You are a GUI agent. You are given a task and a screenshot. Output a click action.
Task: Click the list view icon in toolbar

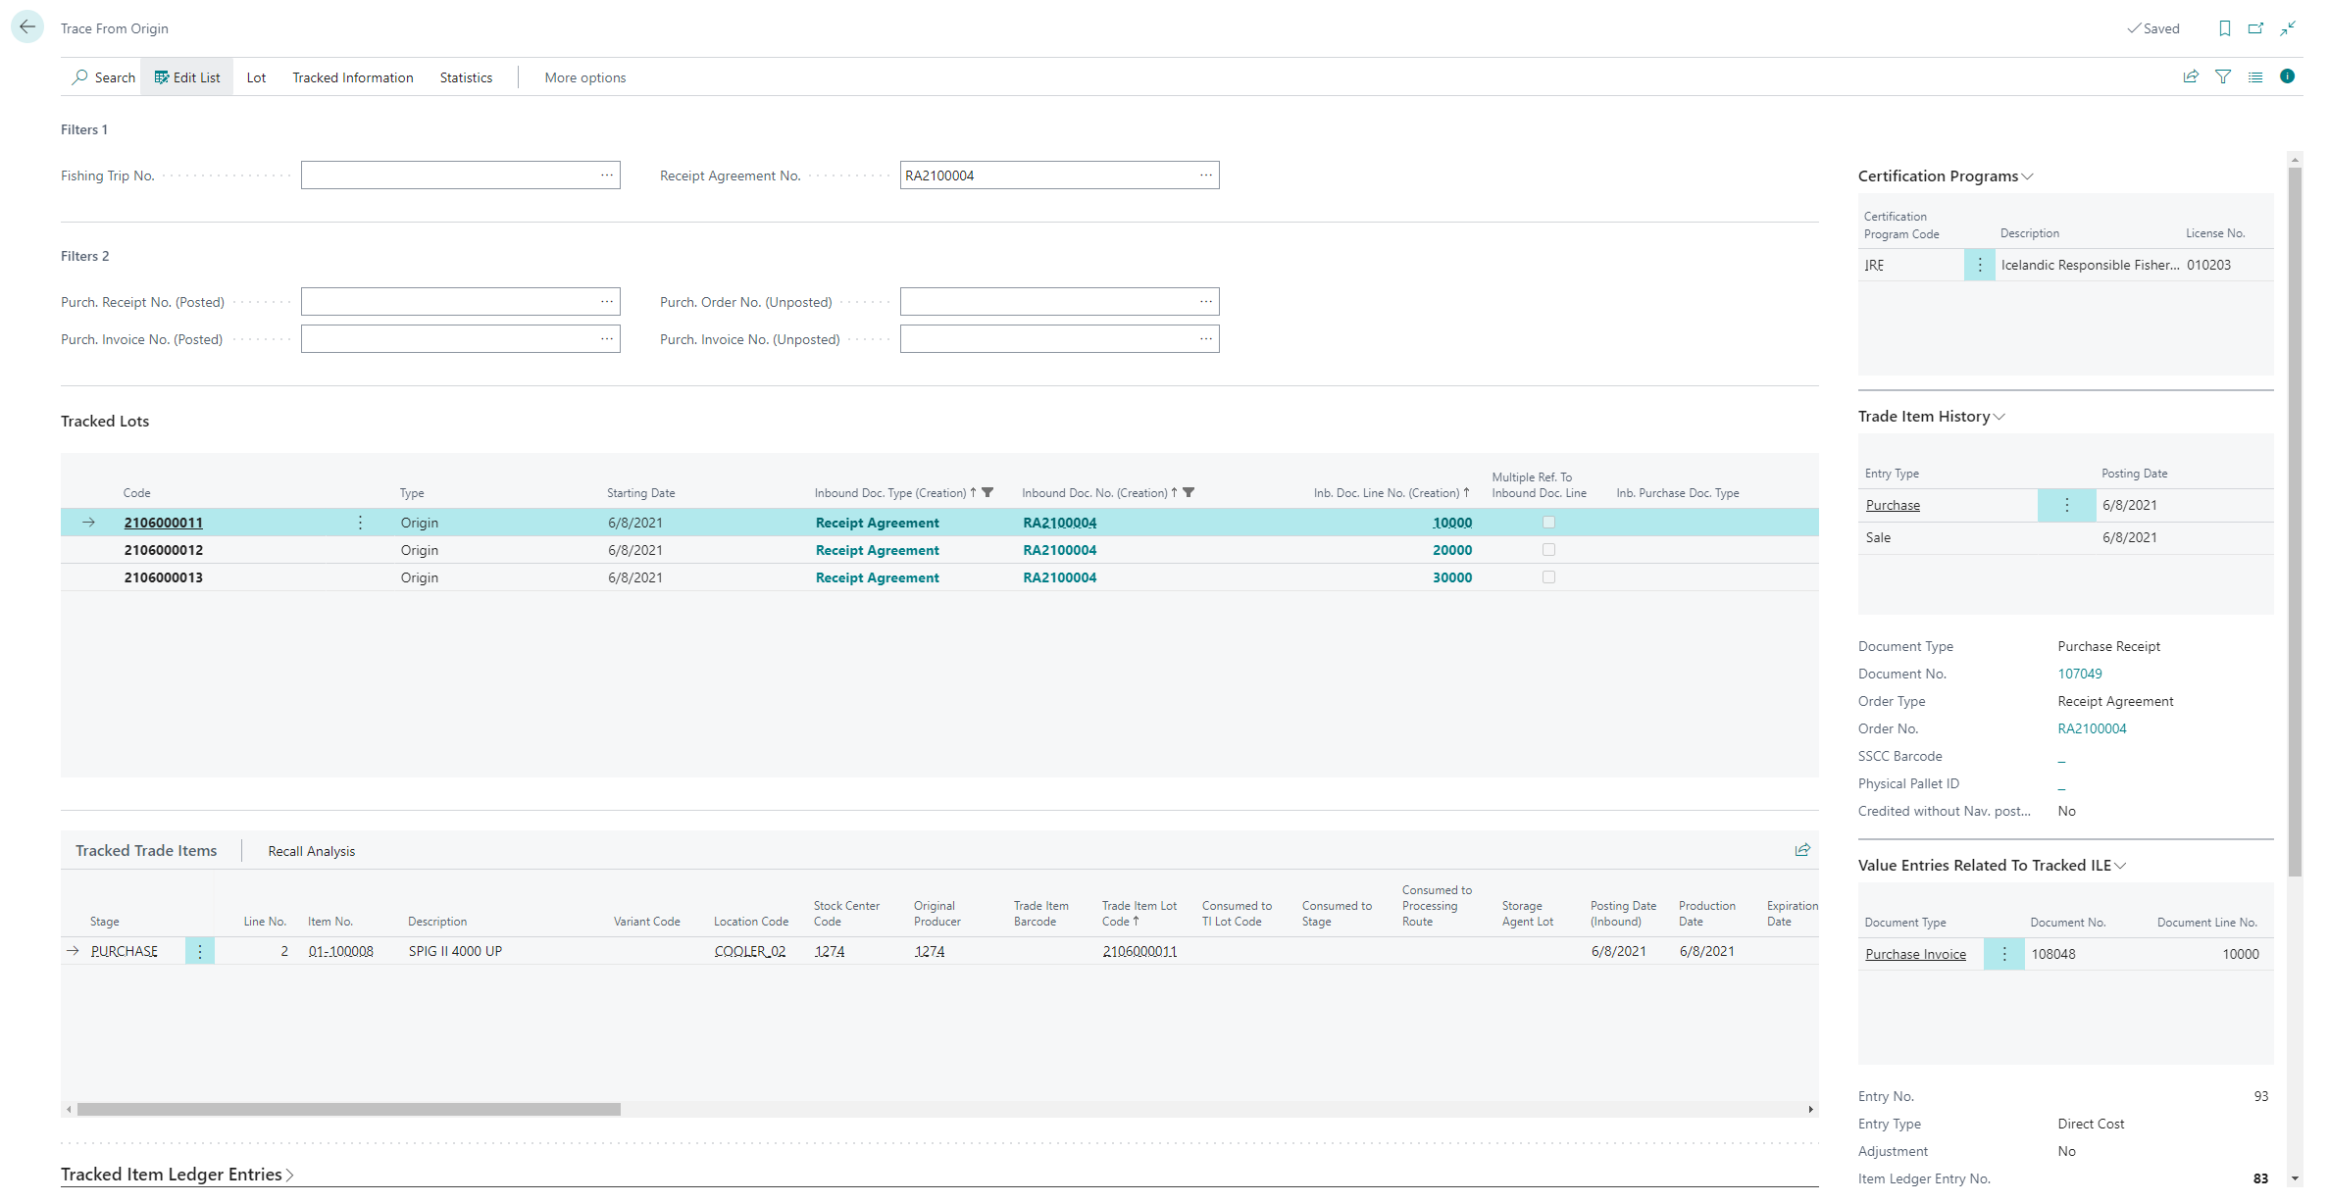pos(2255,76)
